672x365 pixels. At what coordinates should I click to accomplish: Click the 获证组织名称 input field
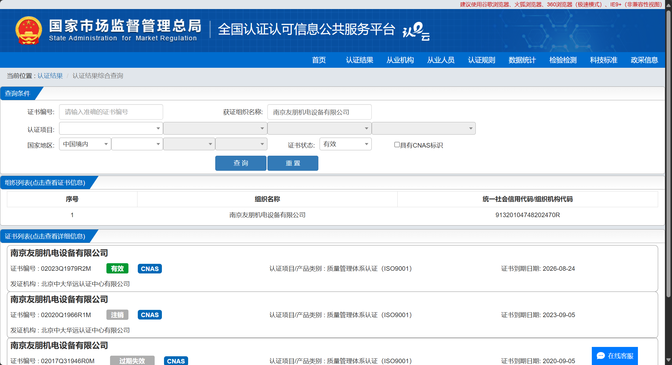320,112
